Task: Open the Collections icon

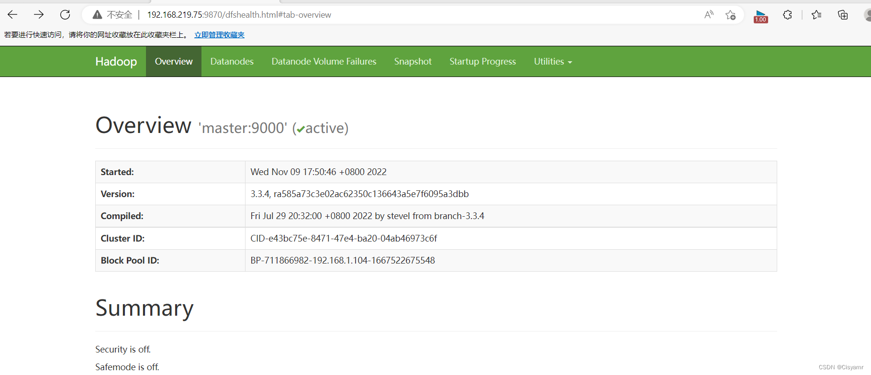Action: 843,15
